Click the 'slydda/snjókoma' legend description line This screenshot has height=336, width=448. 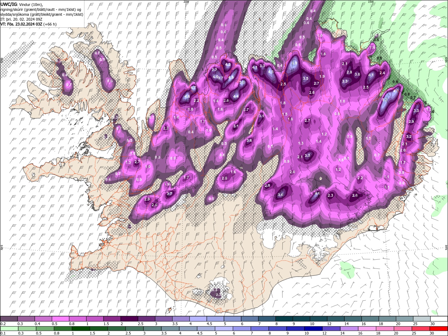(41, 14)
